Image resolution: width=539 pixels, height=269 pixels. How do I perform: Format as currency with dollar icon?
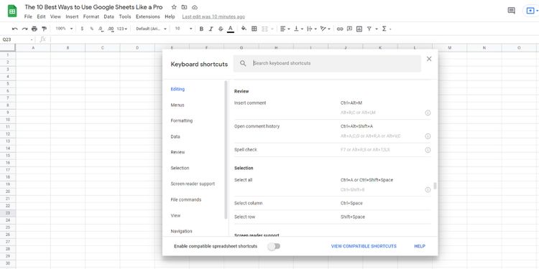(82, 29)
